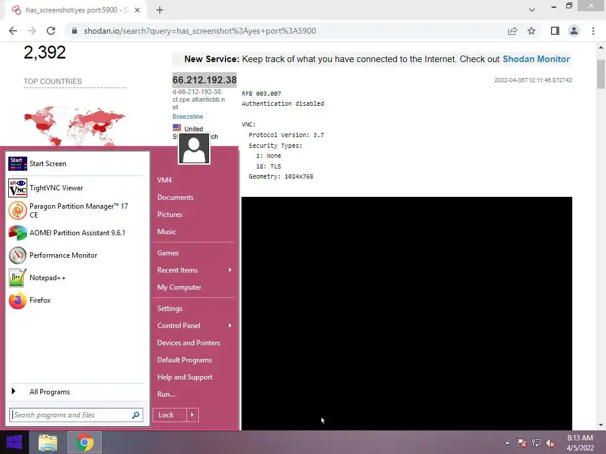Click the Top Countries world map

[74, 127]
